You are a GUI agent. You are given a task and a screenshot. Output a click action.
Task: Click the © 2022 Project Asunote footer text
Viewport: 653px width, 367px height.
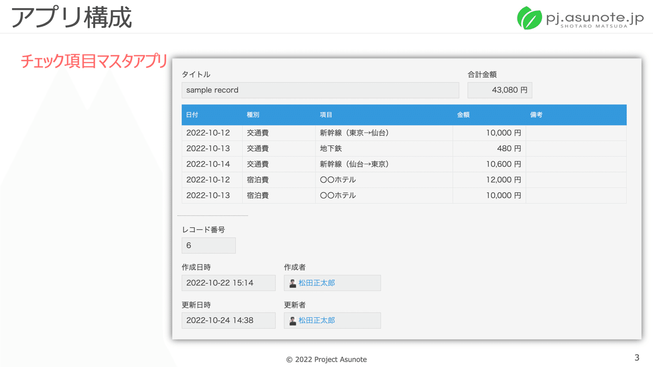coord(326,359)
